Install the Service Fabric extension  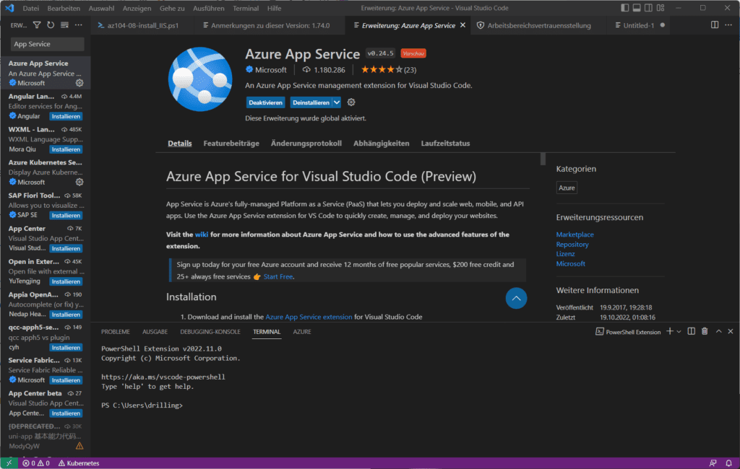click(66, 380)
